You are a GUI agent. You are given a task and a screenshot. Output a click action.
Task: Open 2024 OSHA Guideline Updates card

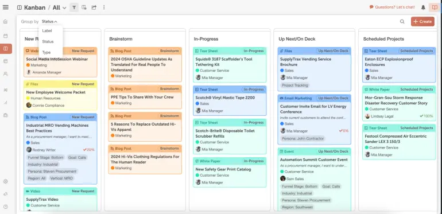point(145,64)
